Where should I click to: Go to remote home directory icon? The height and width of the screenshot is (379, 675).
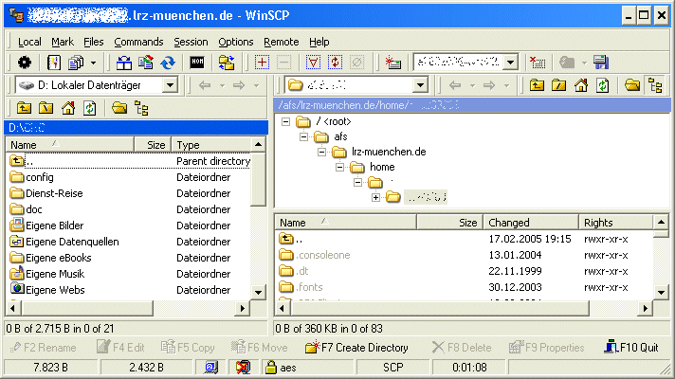[x=581, y=85]
